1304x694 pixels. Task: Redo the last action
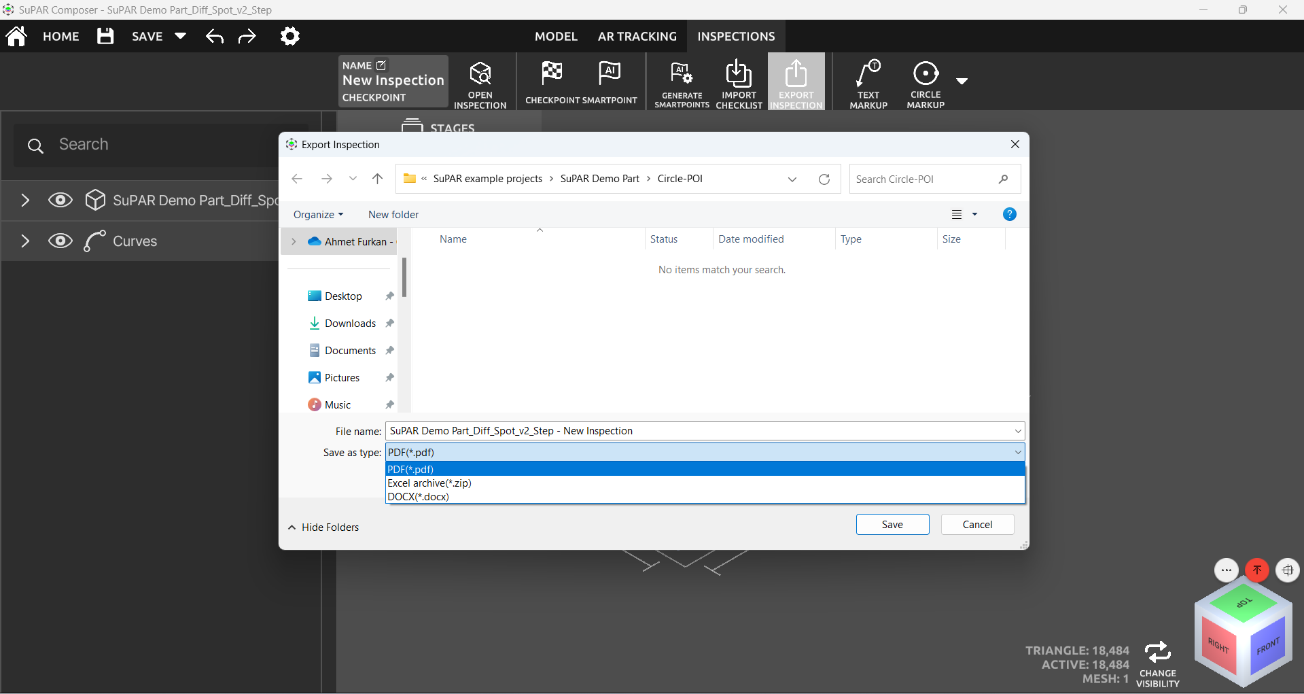coord(247,36)
